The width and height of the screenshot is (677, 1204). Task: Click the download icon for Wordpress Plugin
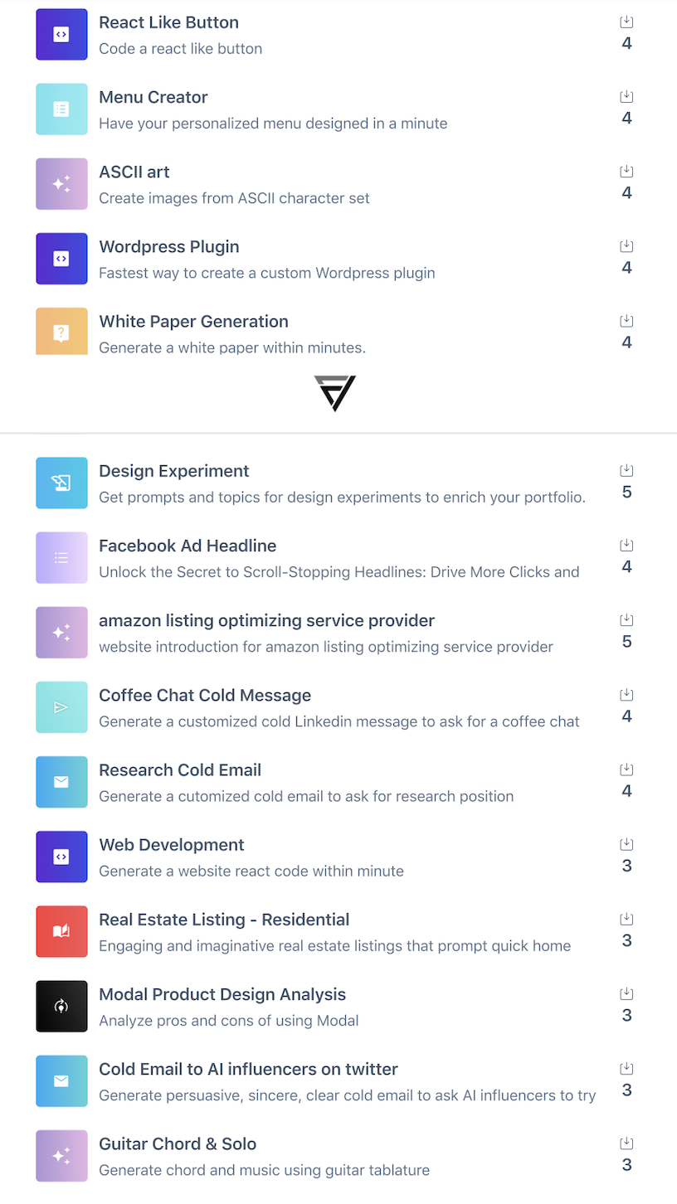626,246
